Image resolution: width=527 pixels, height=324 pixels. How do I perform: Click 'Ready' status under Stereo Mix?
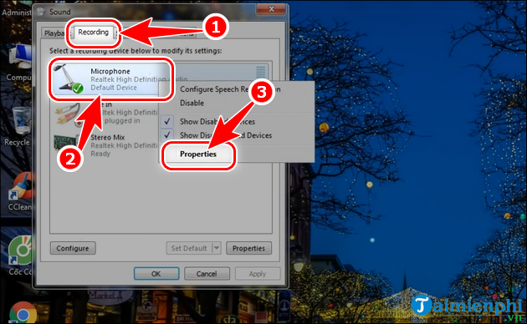click(x=100, y=154)
